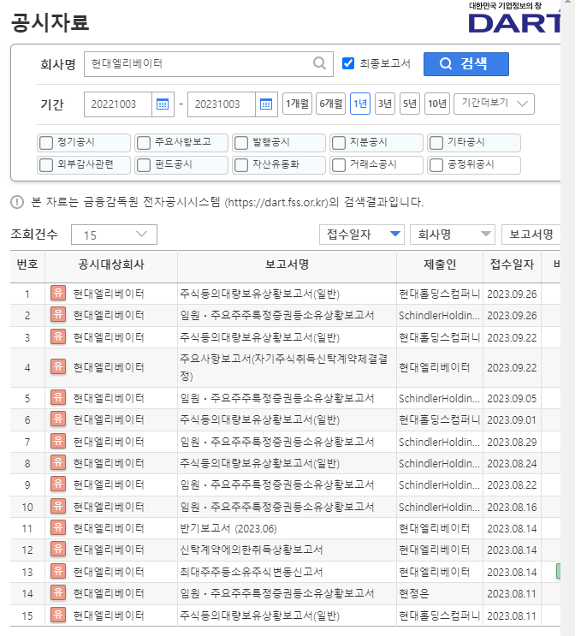Image resolution: width=587 pixels, height=636 pixels.
Task: Click the magnifier icon in company name field
Action: click(319, 63)
